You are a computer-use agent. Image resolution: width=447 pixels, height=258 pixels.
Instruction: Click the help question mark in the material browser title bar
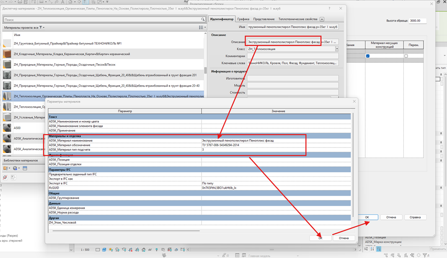click(329, 9)
